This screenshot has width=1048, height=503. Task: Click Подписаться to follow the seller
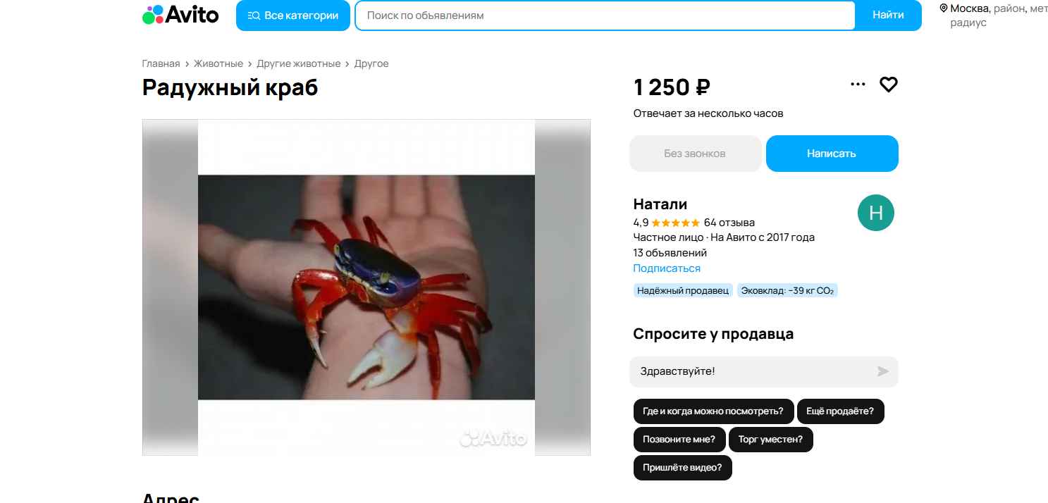(x=667, y=268)
